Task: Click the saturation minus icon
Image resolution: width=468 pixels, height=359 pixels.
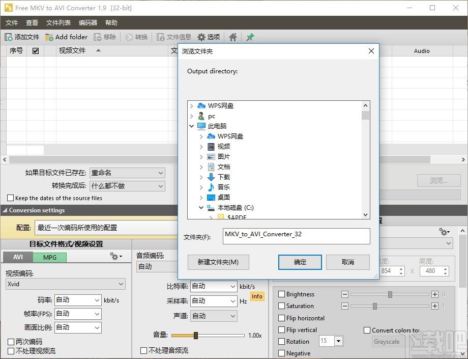Action: tap(345, 306)
